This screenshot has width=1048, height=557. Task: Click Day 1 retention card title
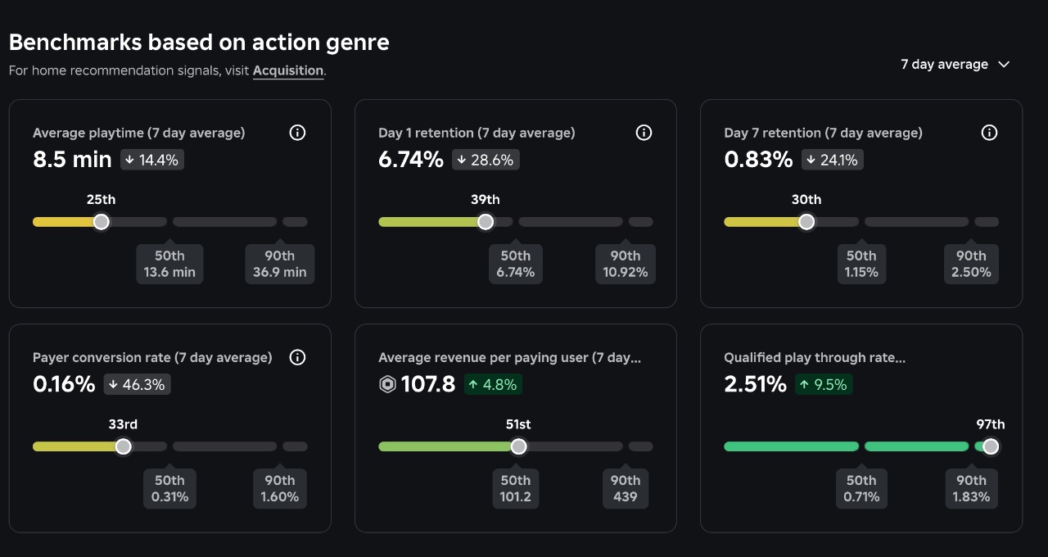click(x=477, y=133)
